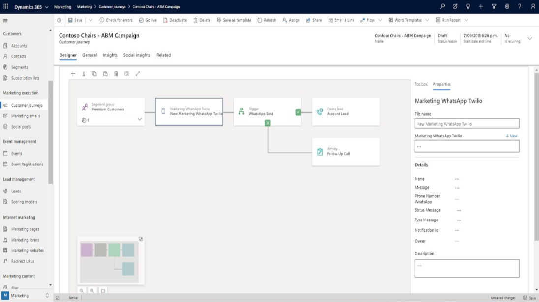Open the user profile icon
This screenshot has width=539, height=302.
pos(533,6)
